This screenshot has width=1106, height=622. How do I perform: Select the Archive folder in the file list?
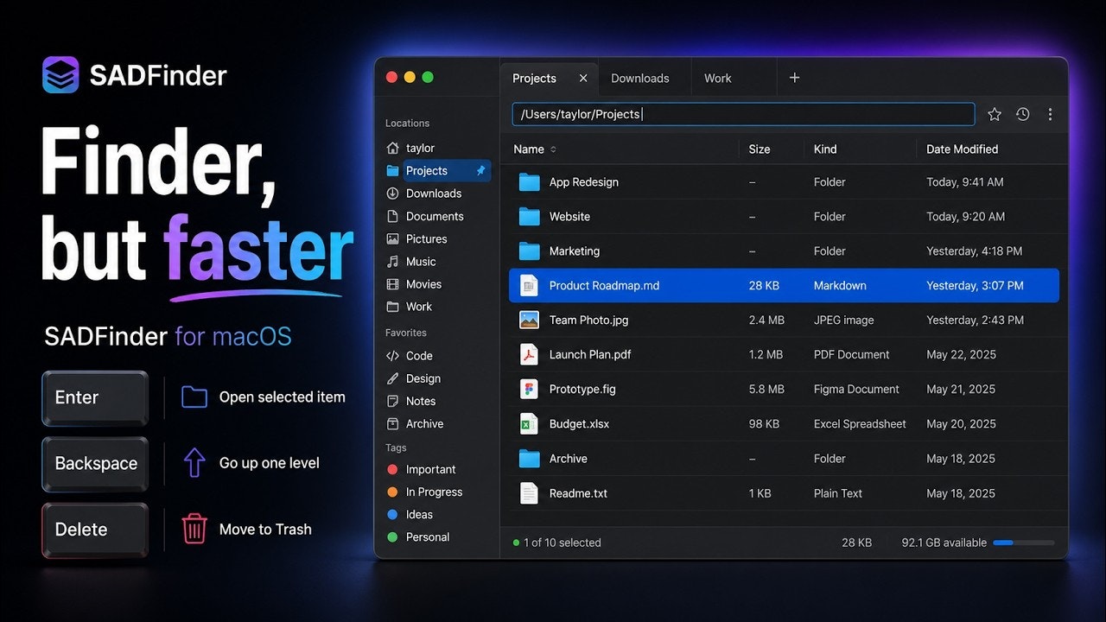(x=784, y=459)
